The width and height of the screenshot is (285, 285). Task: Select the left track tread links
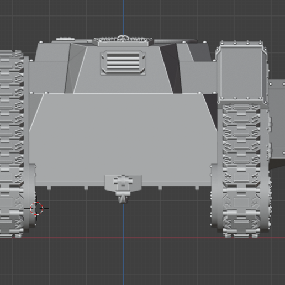12,144
